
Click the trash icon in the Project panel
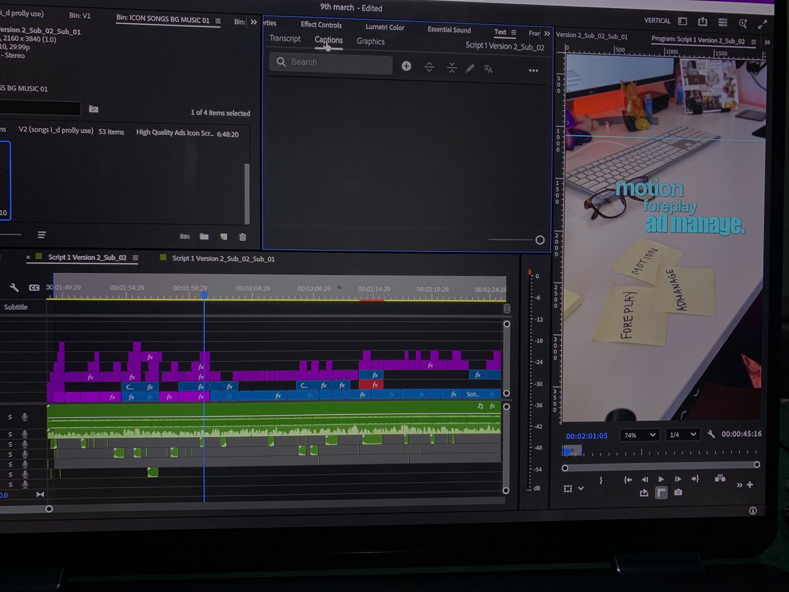[x=242, y=235]
